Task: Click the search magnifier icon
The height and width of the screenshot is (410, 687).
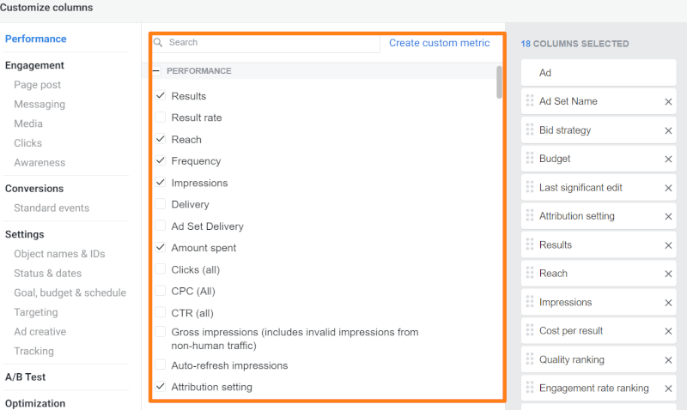Action: pos(158,42)
